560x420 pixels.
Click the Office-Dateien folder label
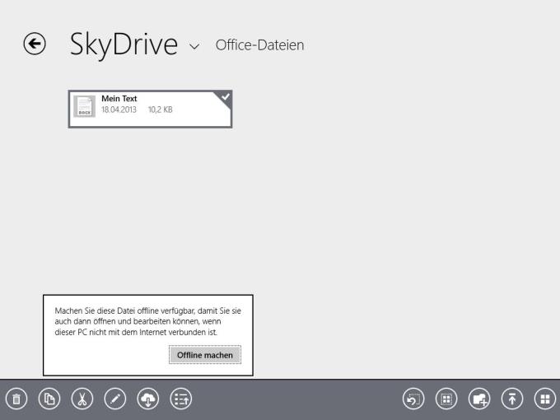259,45
